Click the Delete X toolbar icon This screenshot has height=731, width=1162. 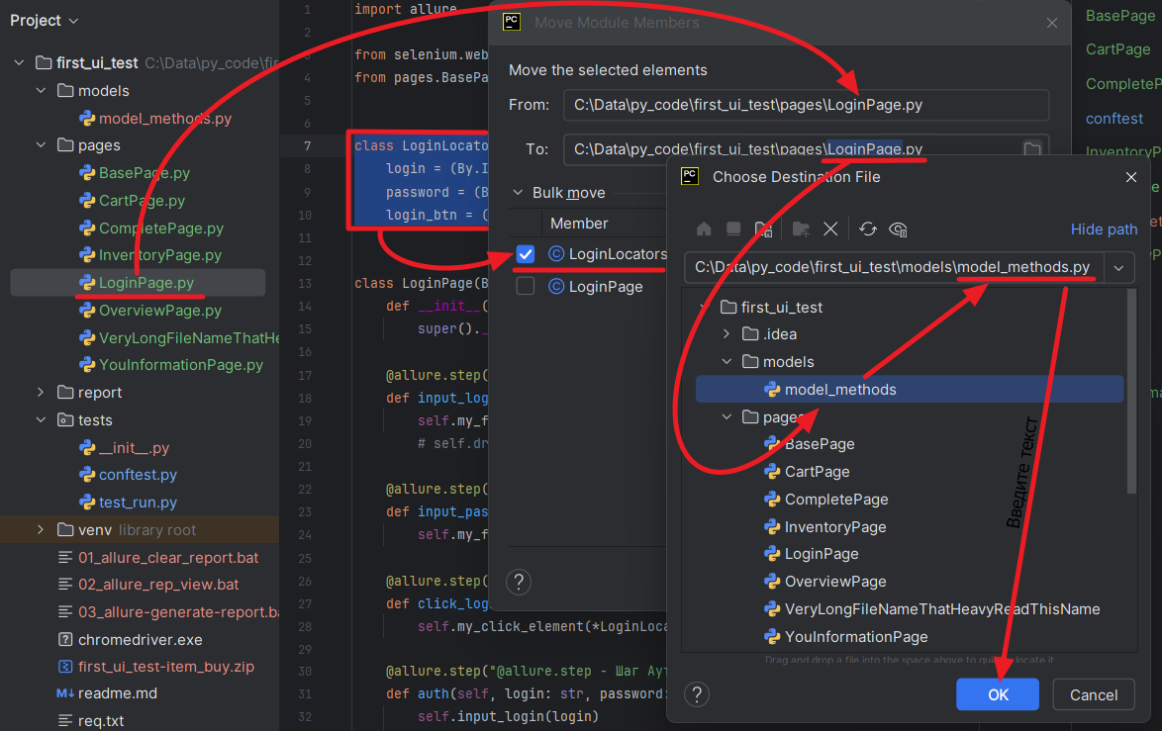tap(830, 229)
